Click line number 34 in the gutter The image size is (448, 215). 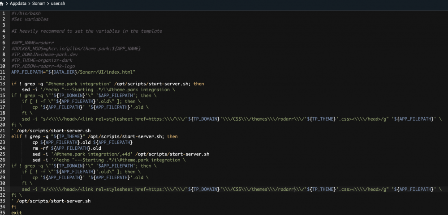(3, 207)
